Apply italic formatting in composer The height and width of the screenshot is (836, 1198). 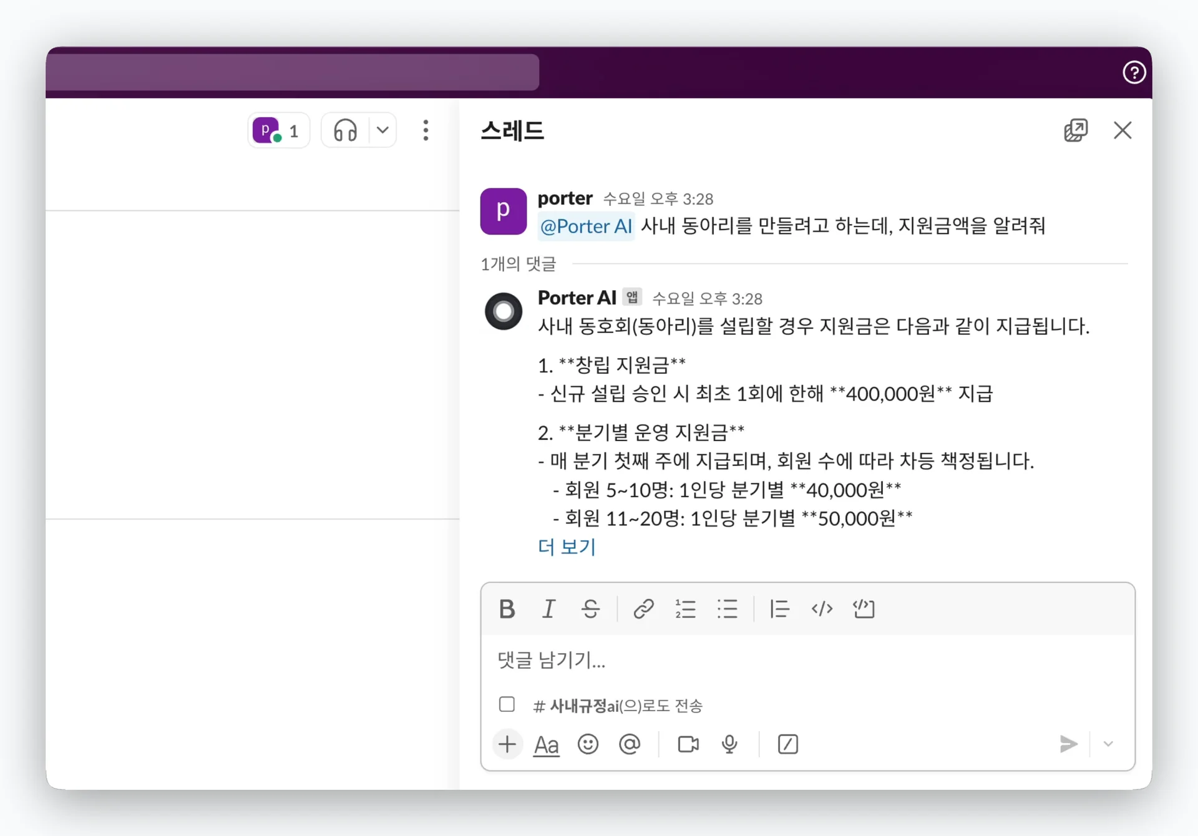tap(548, 608)
